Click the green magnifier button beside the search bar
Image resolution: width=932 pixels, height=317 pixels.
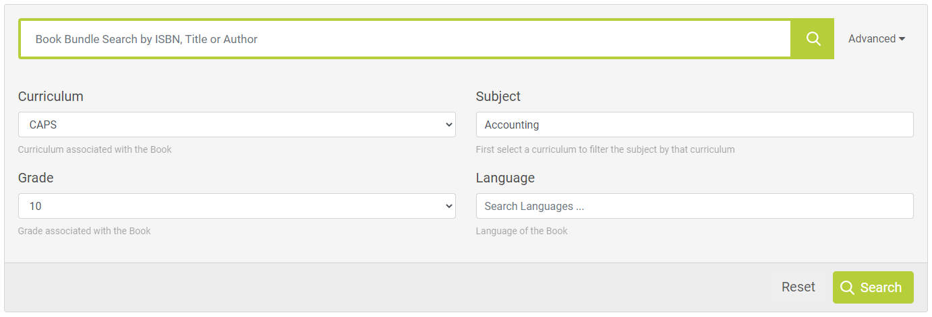tap(813, 39)
